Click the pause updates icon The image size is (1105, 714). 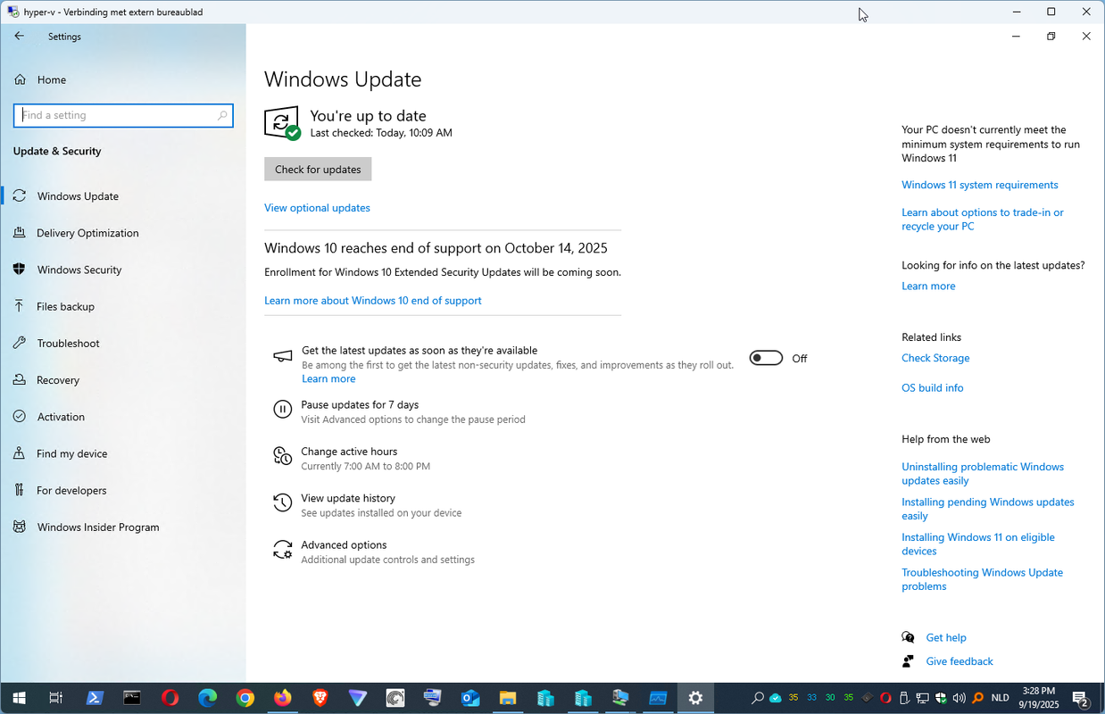click(x=282, y=410)
